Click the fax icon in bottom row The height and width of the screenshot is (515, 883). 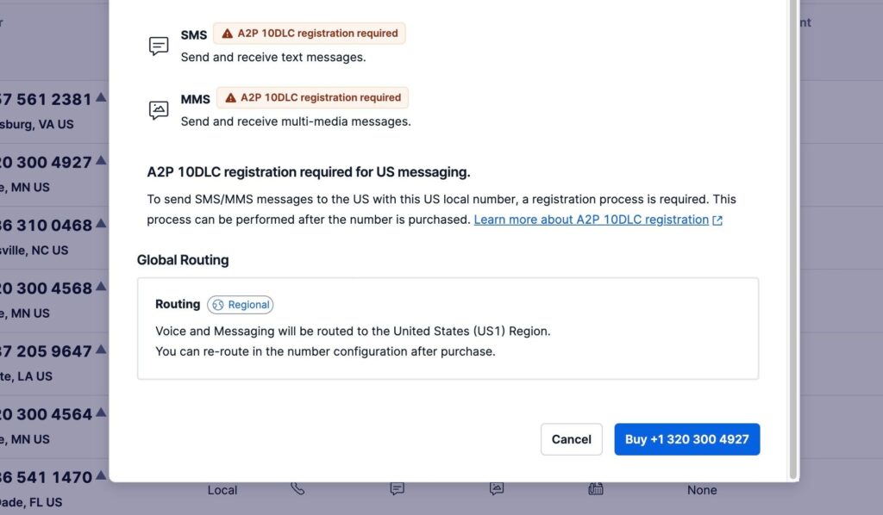pos(595,489)
